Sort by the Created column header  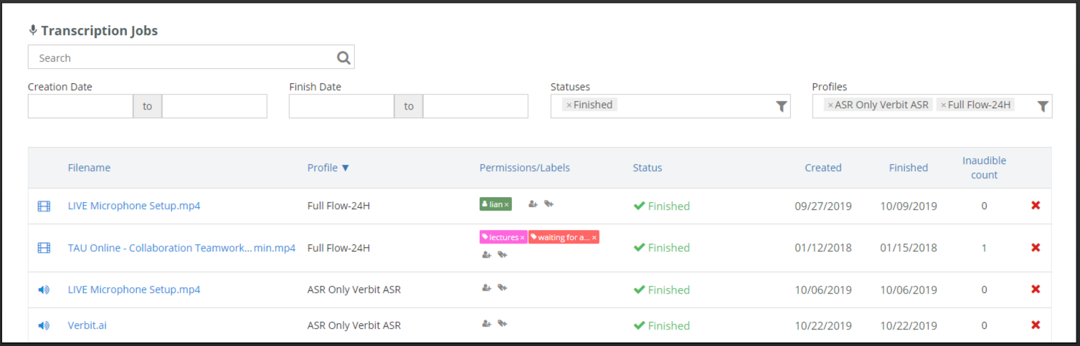(823, 168)
